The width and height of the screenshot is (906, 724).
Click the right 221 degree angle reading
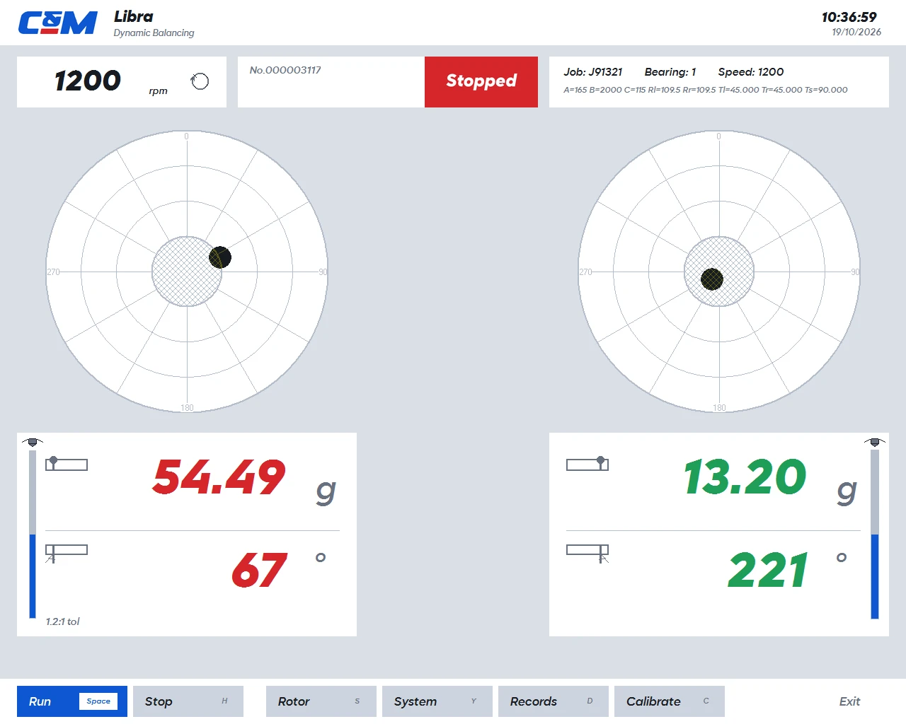(x=768, y=571)
